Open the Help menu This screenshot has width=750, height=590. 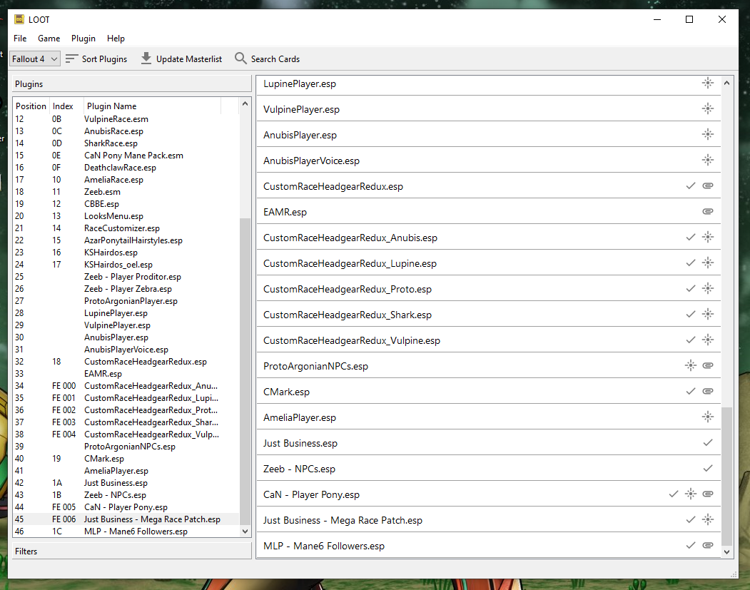point(116,39)
